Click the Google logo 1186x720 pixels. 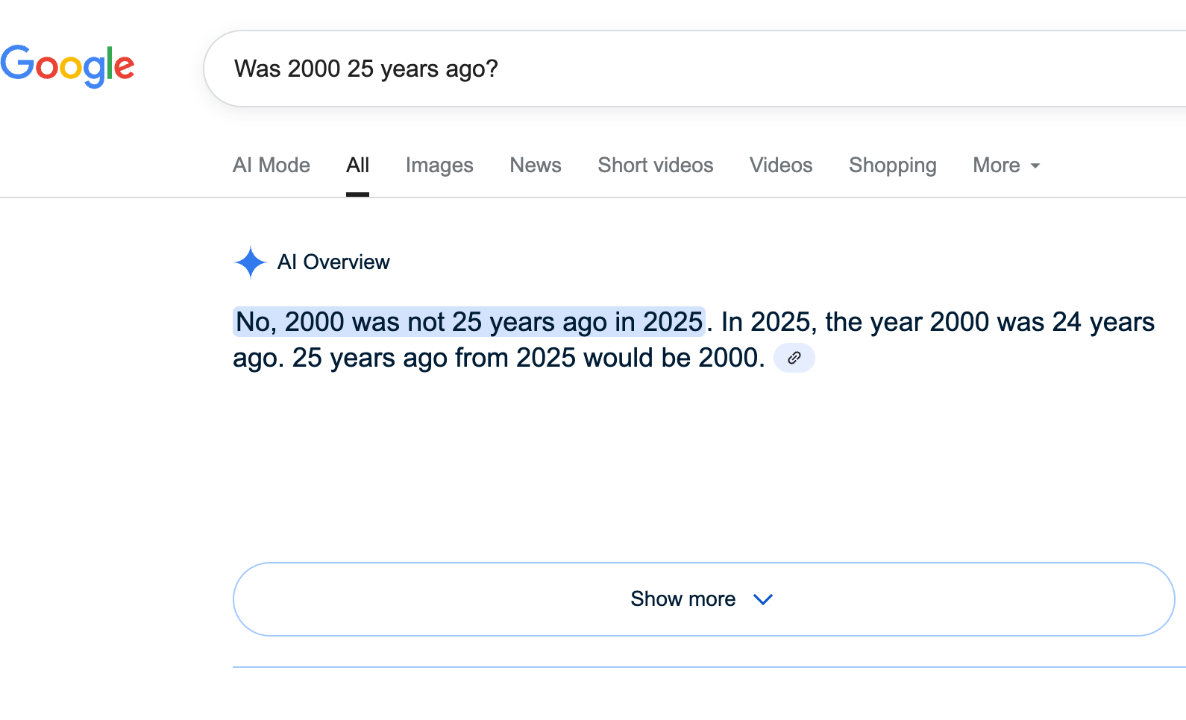(67, 66)
